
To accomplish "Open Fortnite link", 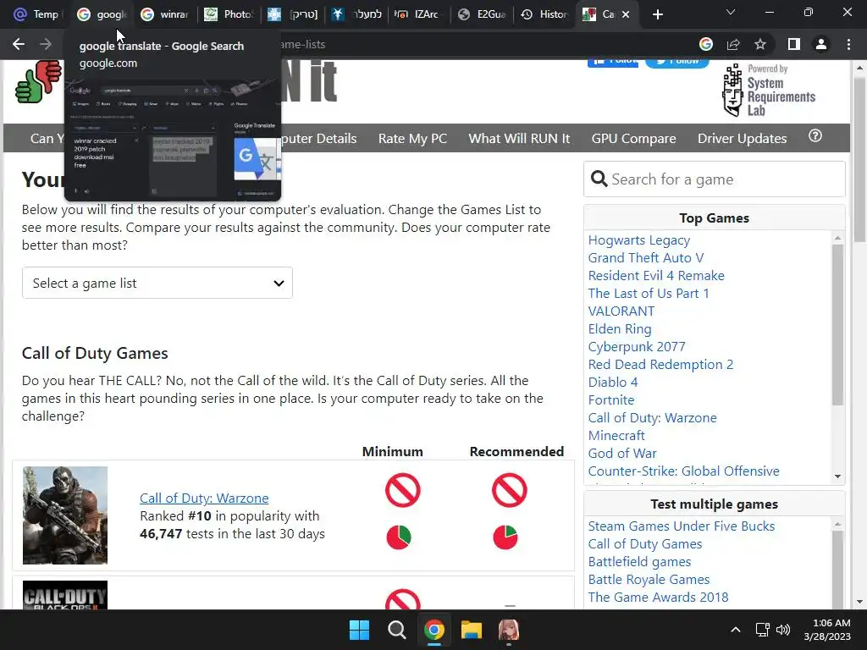I will [x=611, y=399].
